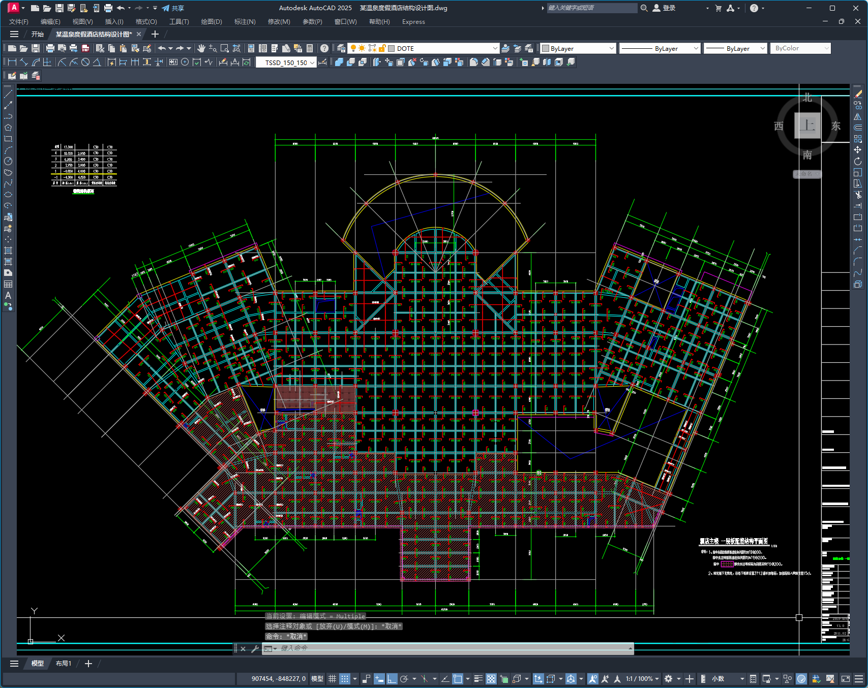Select the Multiline Text tool
This screenshot has height=688, width=868.
click(x=8, y=295)
